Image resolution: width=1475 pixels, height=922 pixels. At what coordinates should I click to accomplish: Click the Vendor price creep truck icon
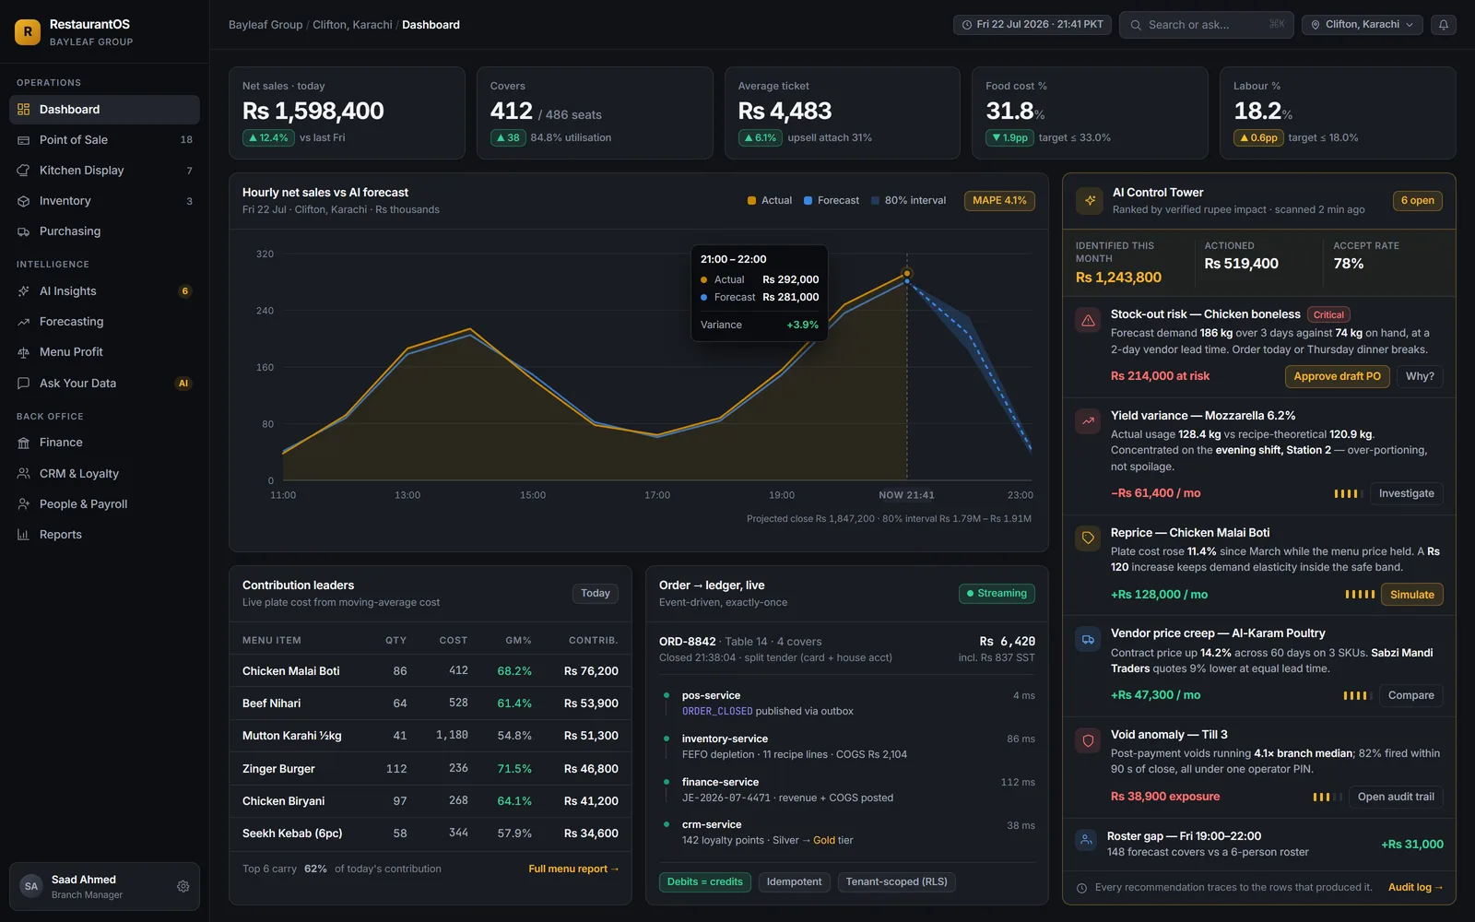click(1088, 640)
